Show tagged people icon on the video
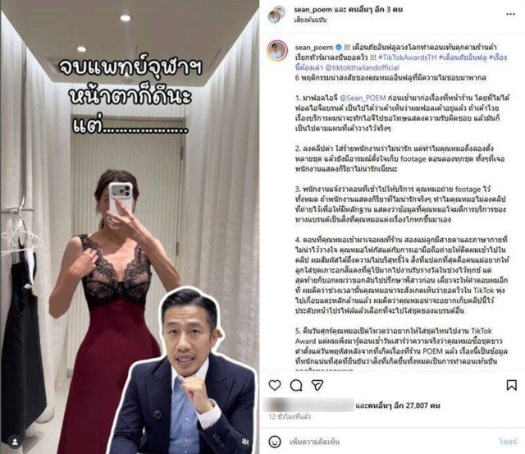525x454 pixels. point(15,442)
